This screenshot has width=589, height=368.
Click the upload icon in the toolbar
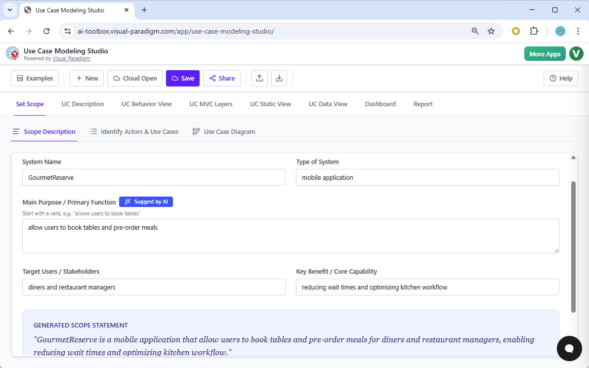pos(259,78)
